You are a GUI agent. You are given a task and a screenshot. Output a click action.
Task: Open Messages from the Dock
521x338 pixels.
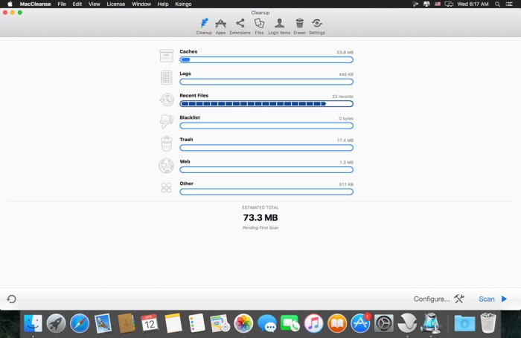click(x=266, y=323)
